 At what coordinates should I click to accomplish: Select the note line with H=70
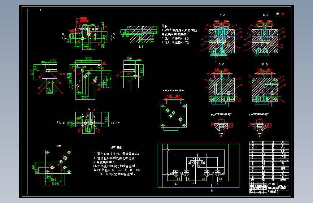click(176, 42)
